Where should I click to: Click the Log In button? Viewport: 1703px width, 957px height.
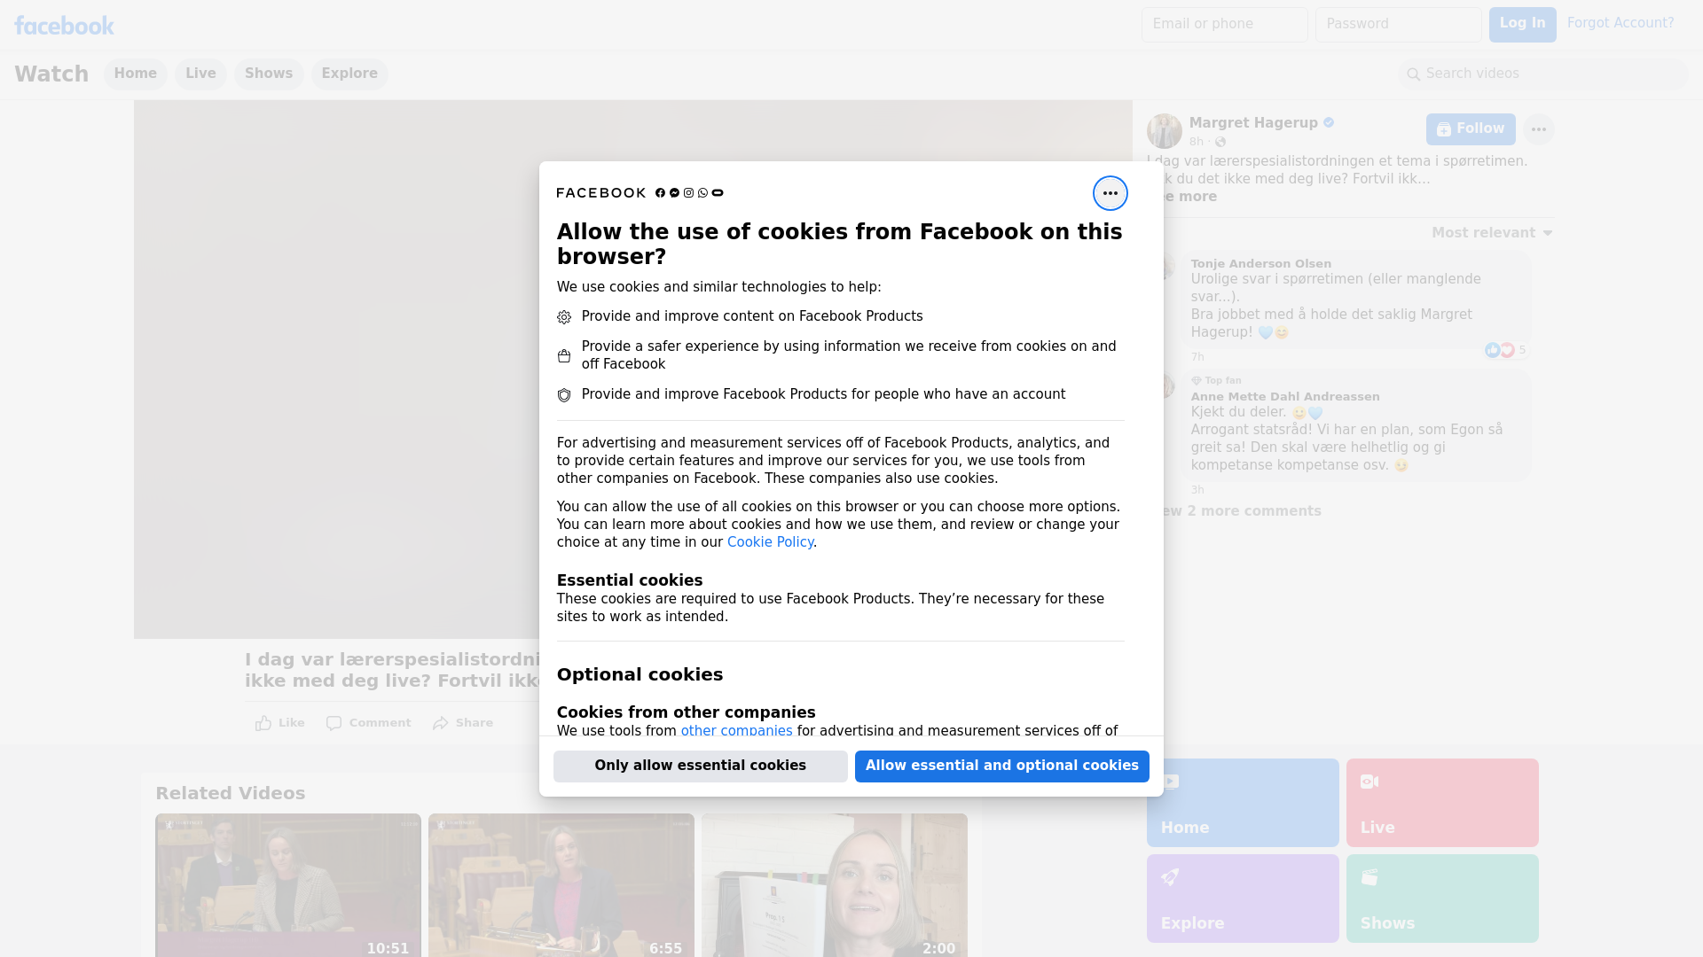click(1522, 25)
